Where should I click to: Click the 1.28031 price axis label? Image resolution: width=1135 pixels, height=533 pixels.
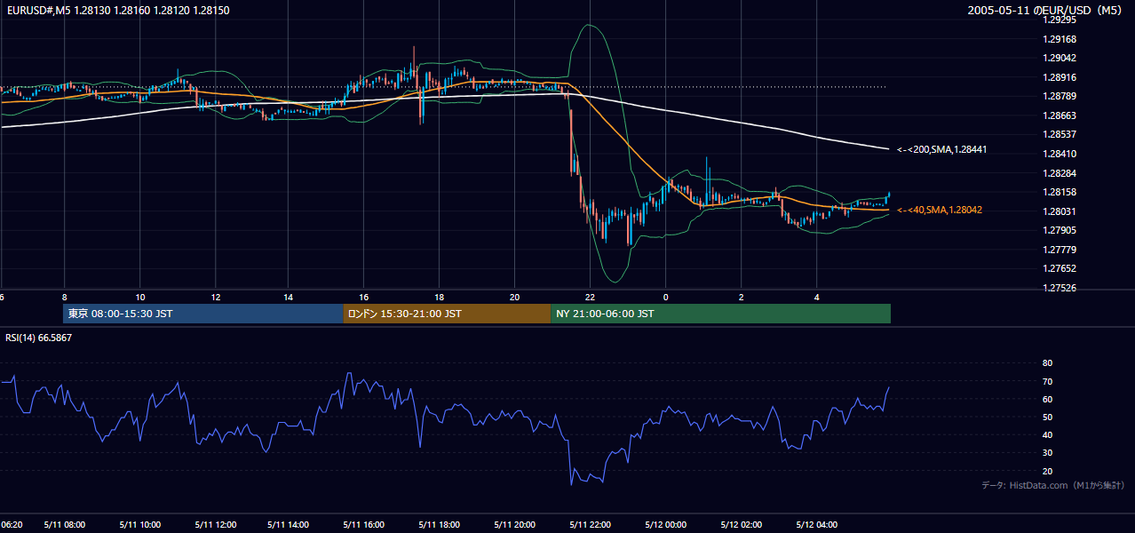tap(1060, 211)
